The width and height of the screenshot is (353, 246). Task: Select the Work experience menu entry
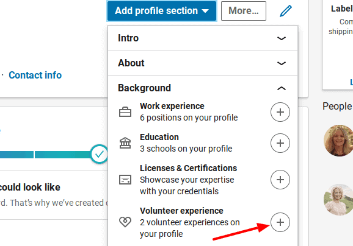[x=189, y=112]
